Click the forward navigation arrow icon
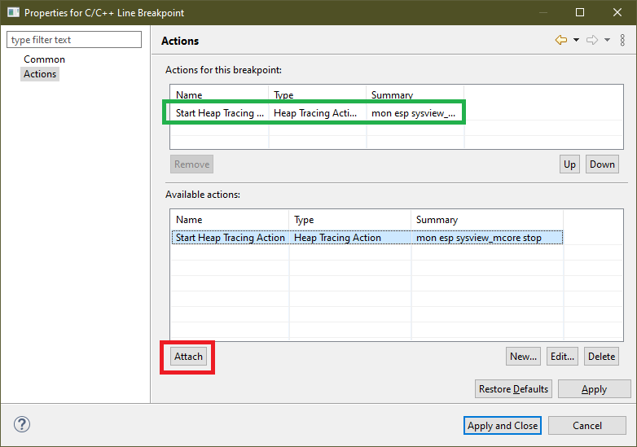637x447 pixels. pyautogui.click(x=592, y=40)
